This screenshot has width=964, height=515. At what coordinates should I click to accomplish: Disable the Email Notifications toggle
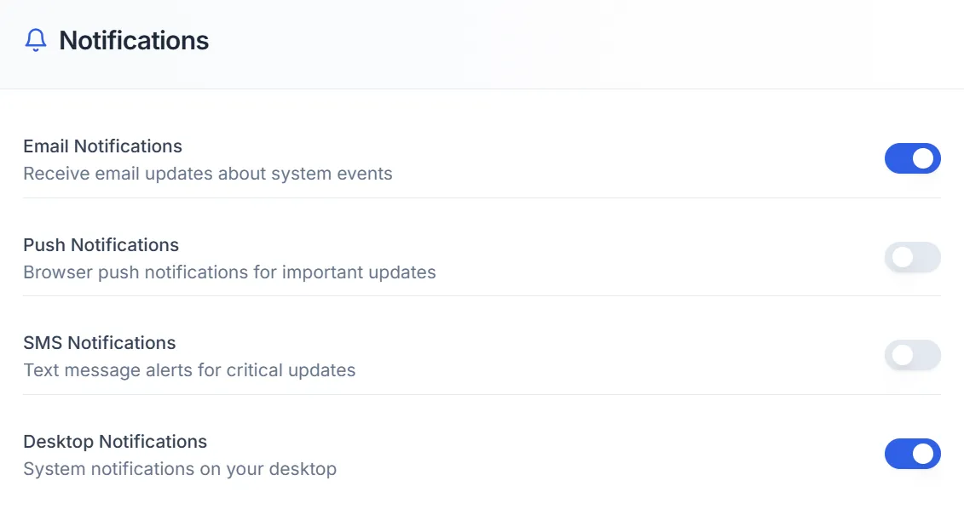coord(912,158)
